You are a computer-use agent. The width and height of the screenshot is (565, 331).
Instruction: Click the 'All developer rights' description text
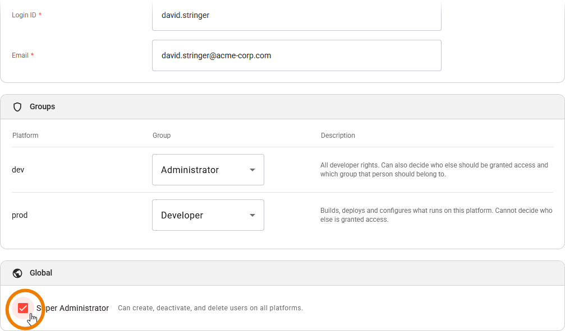[434, 170]
